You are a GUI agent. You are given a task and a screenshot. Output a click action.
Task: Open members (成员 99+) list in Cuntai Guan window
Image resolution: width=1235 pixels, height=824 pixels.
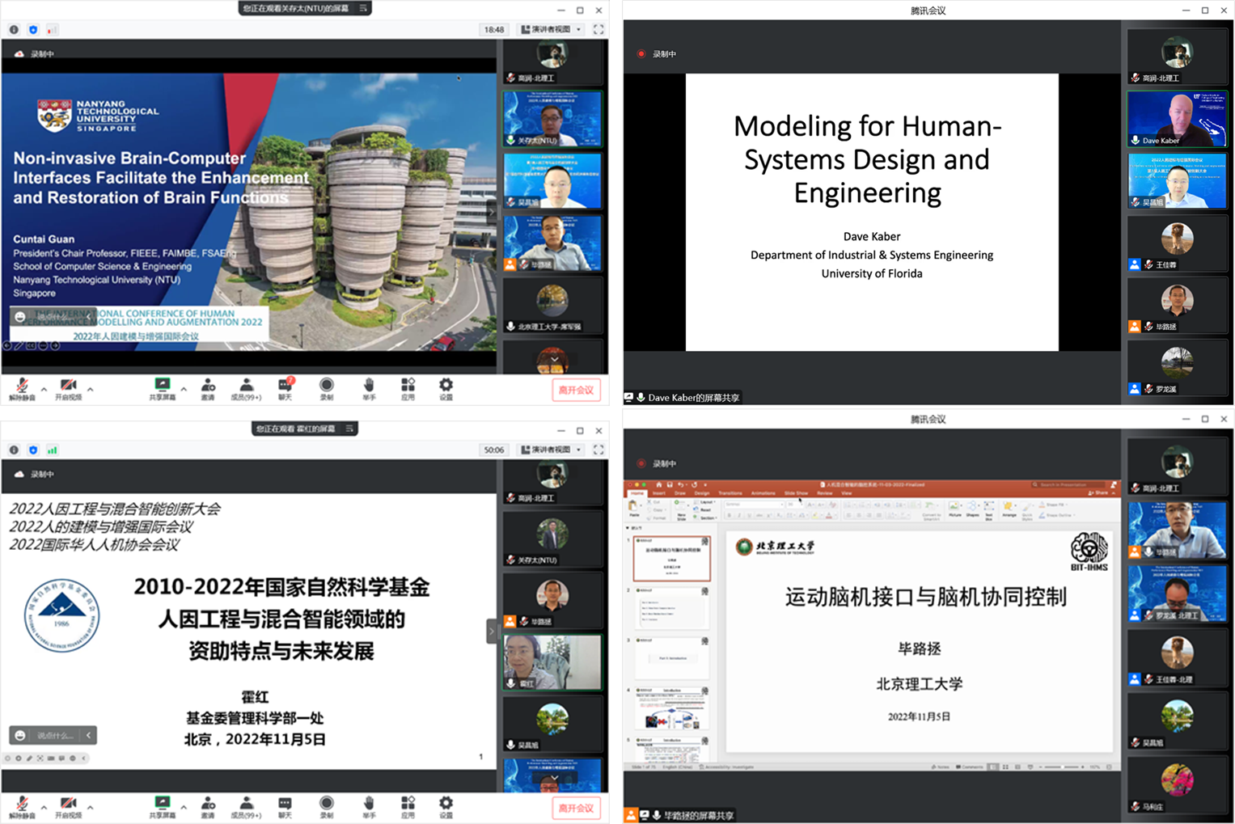click(246, 387)
